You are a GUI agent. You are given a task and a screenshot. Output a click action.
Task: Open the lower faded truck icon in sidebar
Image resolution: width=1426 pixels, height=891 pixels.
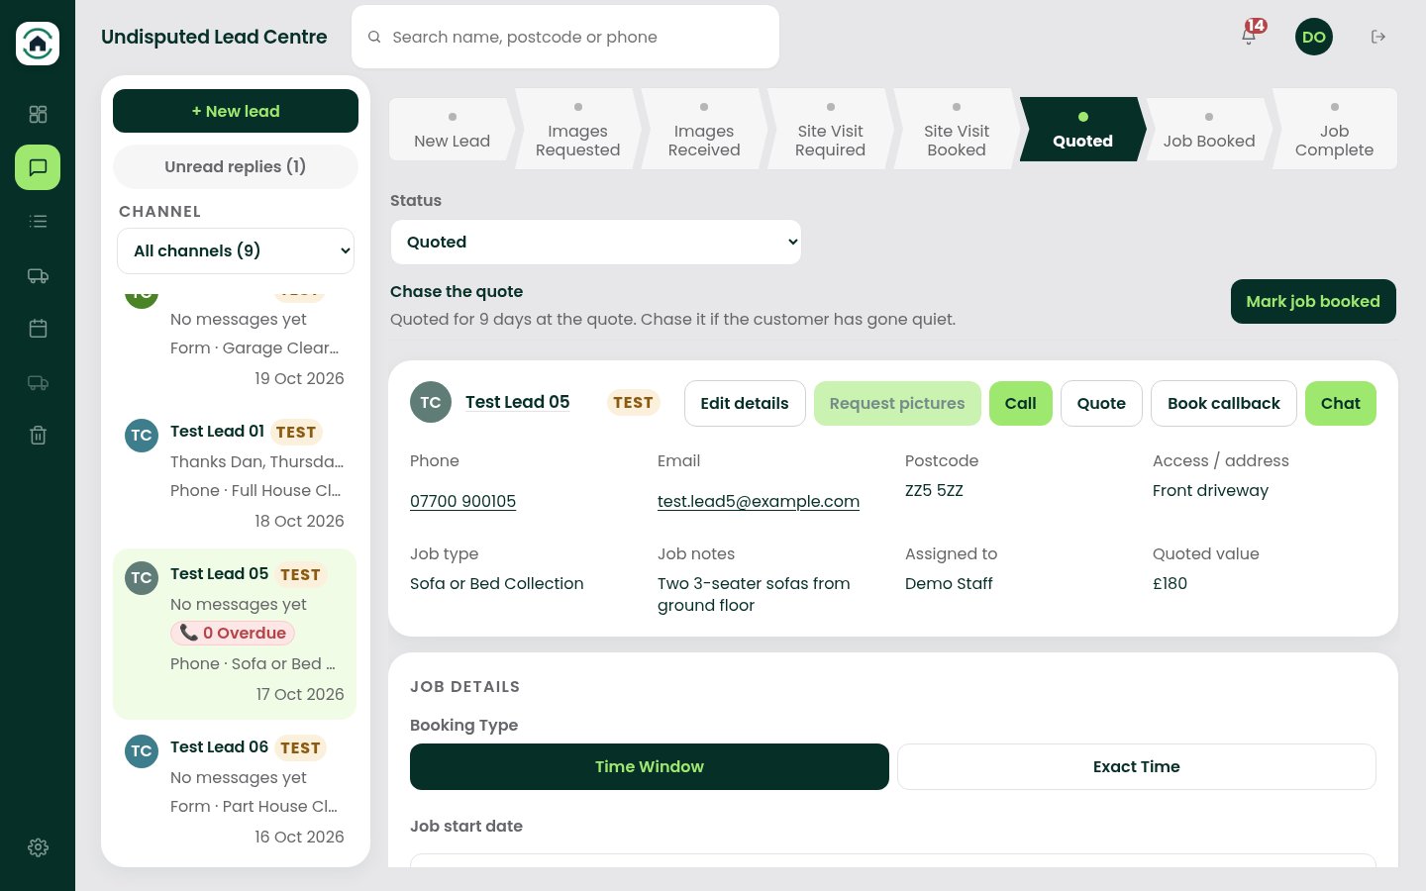[38, 382]
